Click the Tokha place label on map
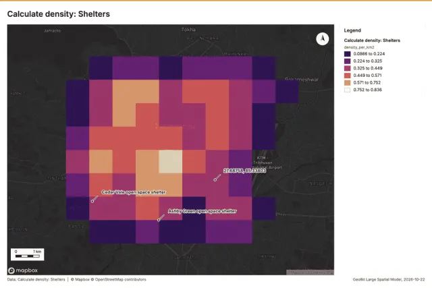 [x=188, y=30]
